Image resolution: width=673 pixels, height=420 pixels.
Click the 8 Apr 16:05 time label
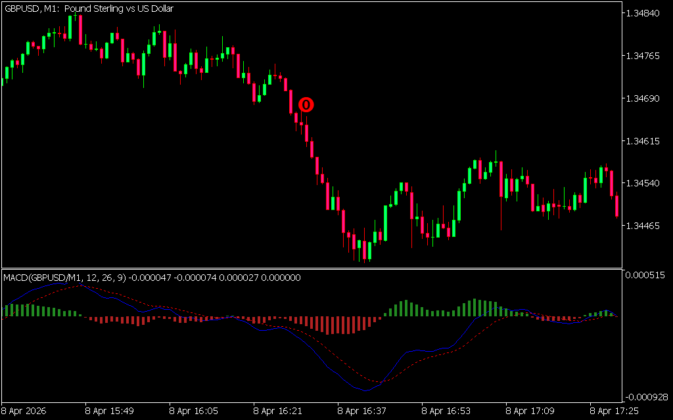tap(193, 411)
